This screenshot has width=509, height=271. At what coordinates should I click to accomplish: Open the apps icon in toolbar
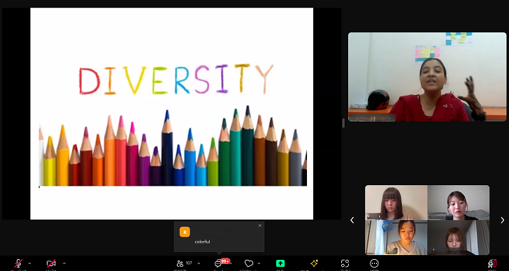345,263
